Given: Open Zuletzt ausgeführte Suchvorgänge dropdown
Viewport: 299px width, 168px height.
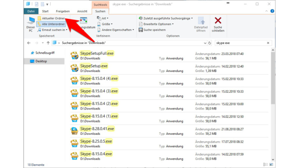Looking at the screenshot, I should (165, 18).
